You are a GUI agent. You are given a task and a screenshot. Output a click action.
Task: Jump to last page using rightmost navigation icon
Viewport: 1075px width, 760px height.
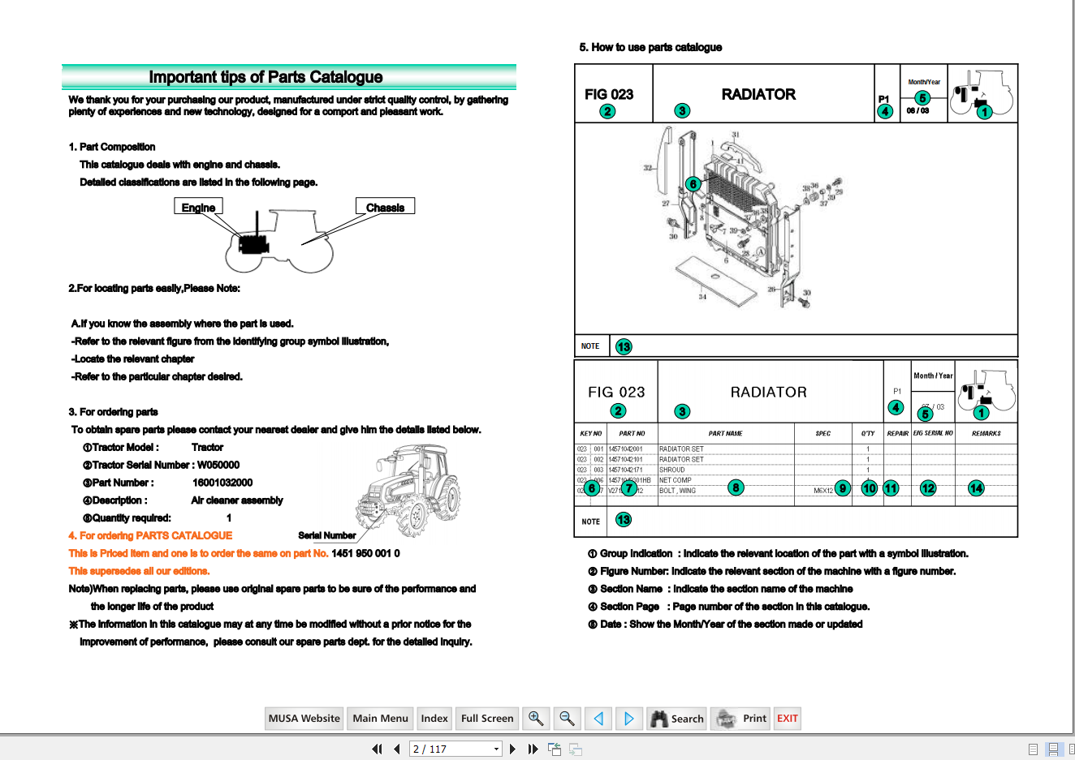[533, 749]
